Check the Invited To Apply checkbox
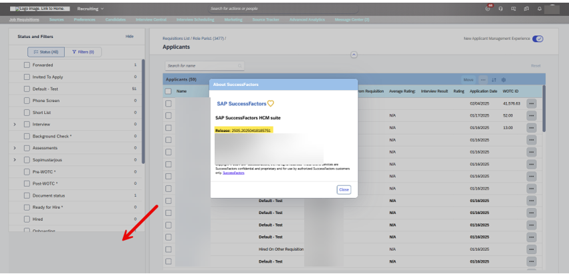The height and width of the screenshot is (274, 569). click(x=27, y=77)
